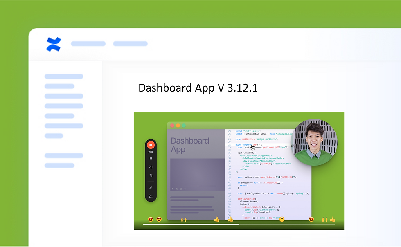This screenshot has height=247, width=401.
Task: Click the 'Dashboard App' heading in recorded window
Action: pos(190,145)
